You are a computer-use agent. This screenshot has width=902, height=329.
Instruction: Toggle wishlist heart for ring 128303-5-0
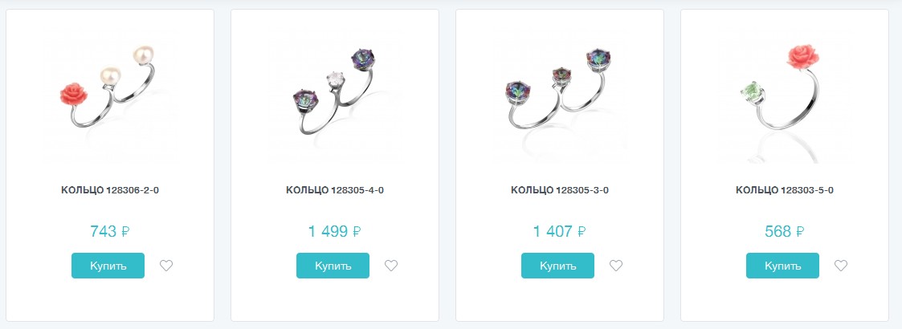841,266
